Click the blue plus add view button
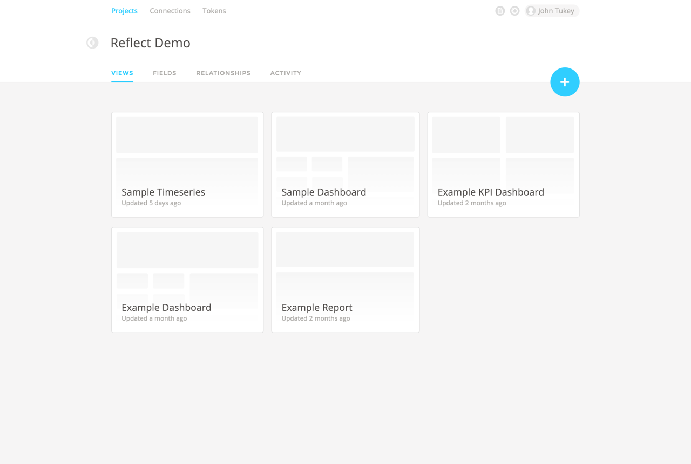This screenshot has width=691, height=464. point(565,82)
